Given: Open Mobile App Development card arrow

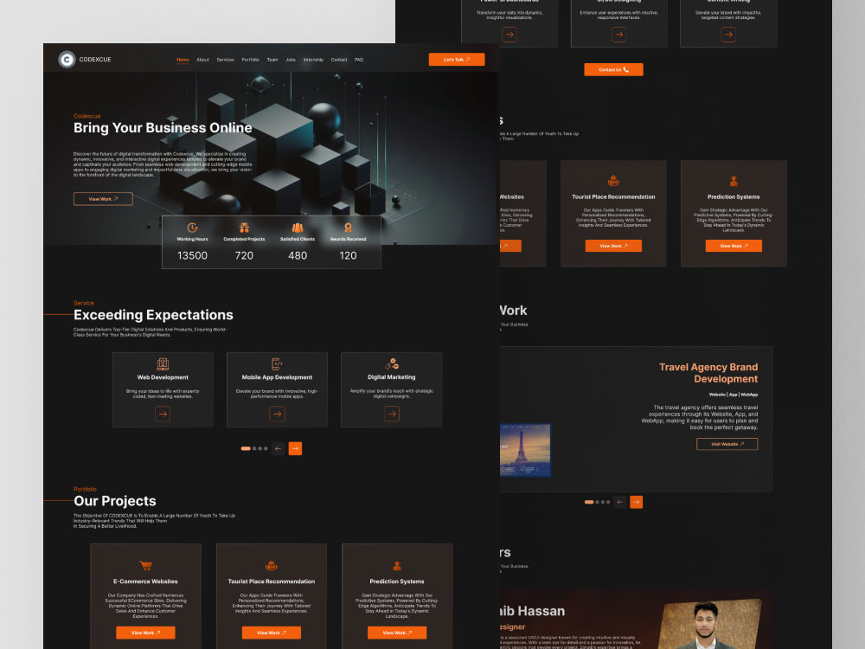Looking at the screenshot, I should tap(277, 414).
